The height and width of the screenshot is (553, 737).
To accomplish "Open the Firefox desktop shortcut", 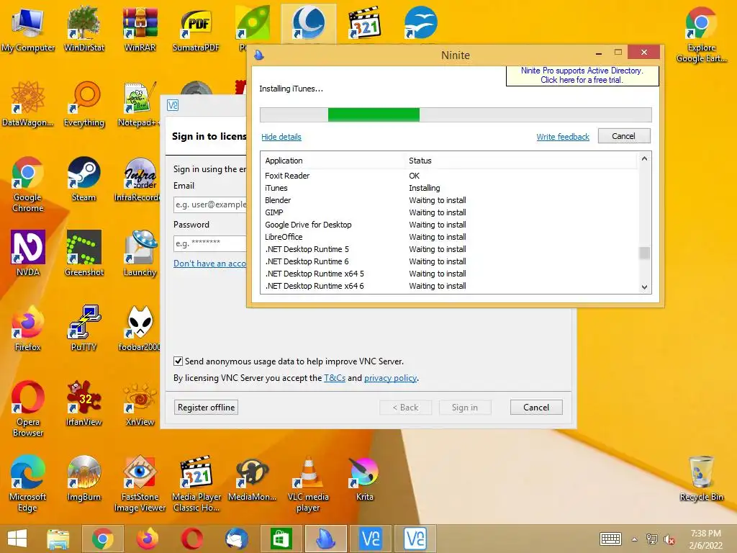I will pyautogui.click(x=28, y=328).
